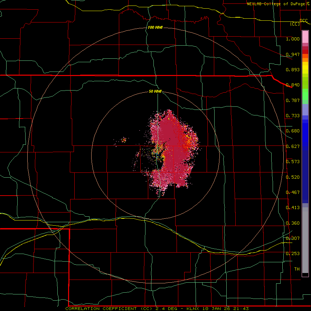Click the 0.733 scale label

pyautogui.click(x=293, y=116)
